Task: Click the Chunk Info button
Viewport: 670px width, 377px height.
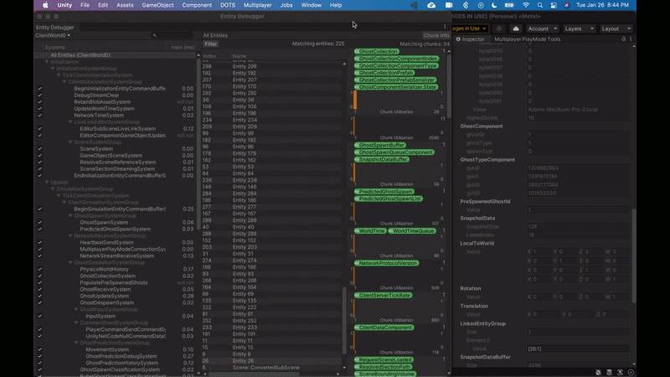Action: (x=435, y=36)
